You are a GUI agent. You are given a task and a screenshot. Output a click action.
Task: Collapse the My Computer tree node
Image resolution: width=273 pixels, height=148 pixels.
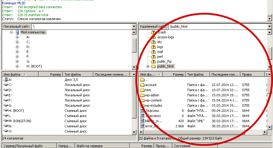tap(11, 32)
